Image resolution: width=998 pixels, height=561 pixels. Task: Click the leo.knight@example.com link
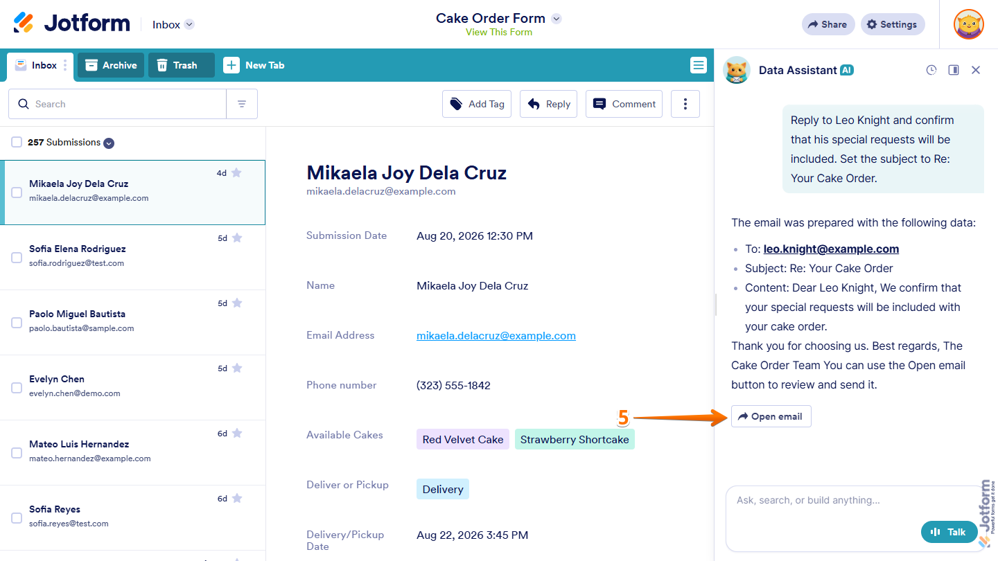(831, 249)
